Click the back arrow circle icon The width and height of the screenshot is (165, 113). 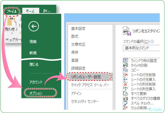click(34, 26)
